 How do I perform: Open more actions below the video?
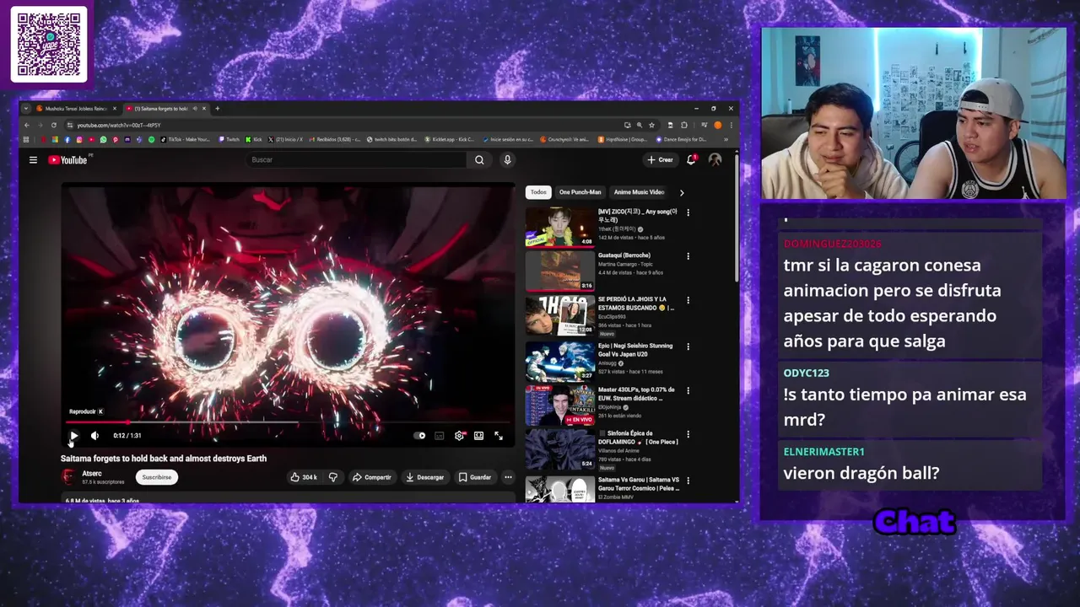[508, 477]
